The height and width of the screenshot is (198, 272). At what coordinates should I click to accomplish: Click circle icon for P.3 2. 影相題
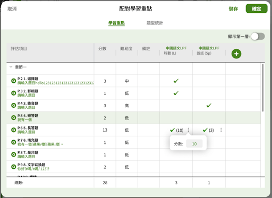point(14,93)
